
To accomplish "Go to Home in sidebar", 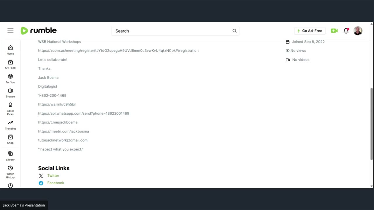I will click(x=10, y=50).
